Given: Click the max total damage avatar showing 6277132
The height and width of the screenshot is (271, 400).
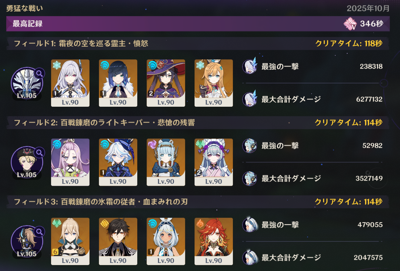Looking at the screenshot, I should [250, 99].
